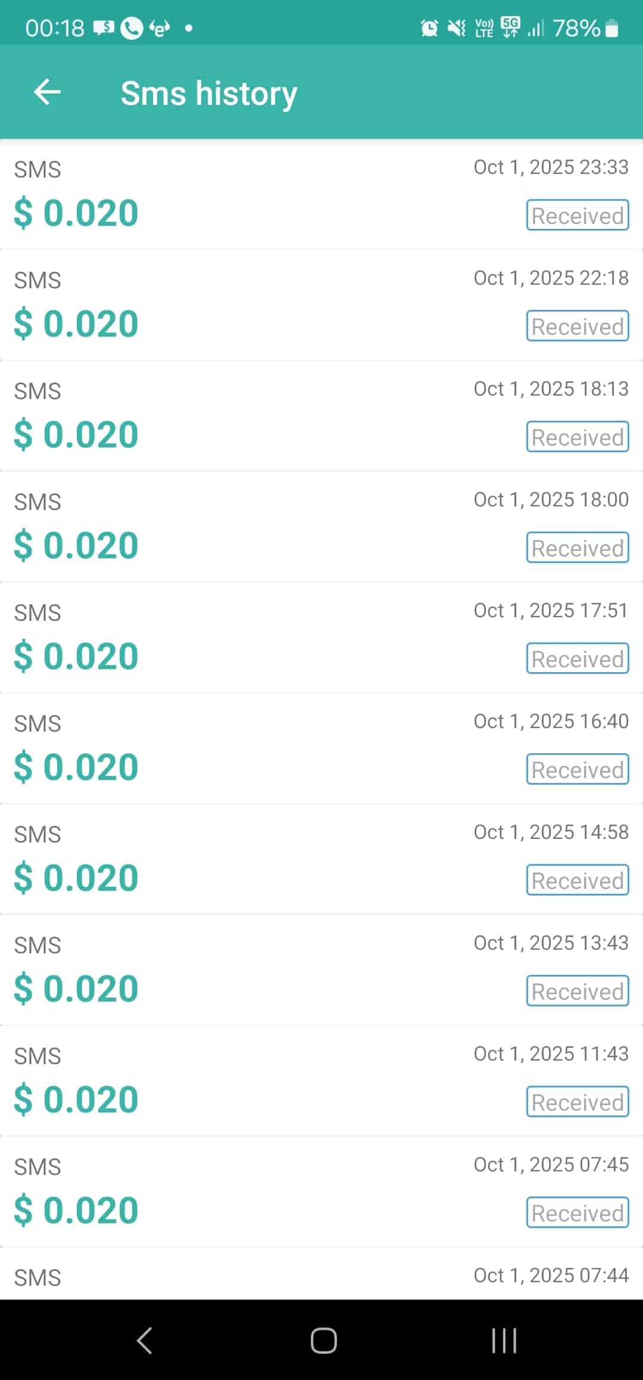Open the SMS entry dated Oct 1, 2025 17:51

pos(321,637)
